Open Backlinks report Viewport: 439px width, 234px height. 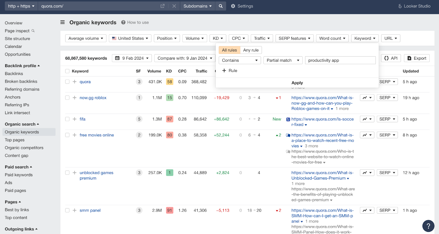click(x=14, y=74)
